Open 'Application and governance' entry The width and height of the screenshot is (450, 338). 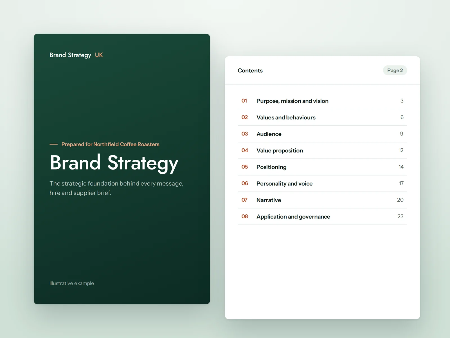[322, 217]
